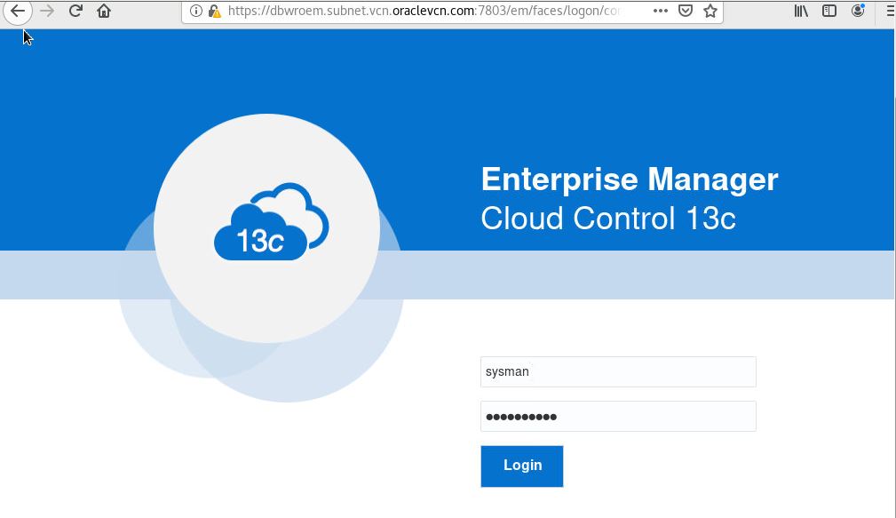896x518 pixels.
Task: Open the page actions dropdown
Action: (660, 12)
